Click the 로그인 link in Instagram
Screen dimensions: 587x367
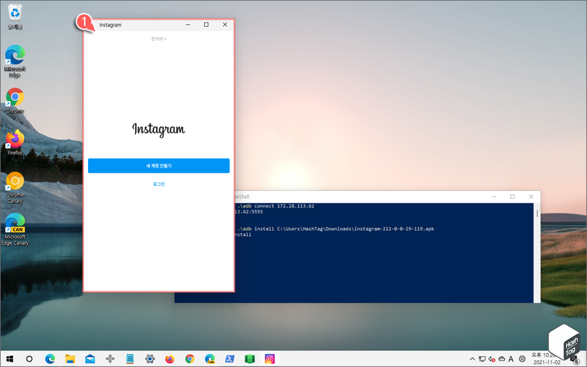pos(158,184)
